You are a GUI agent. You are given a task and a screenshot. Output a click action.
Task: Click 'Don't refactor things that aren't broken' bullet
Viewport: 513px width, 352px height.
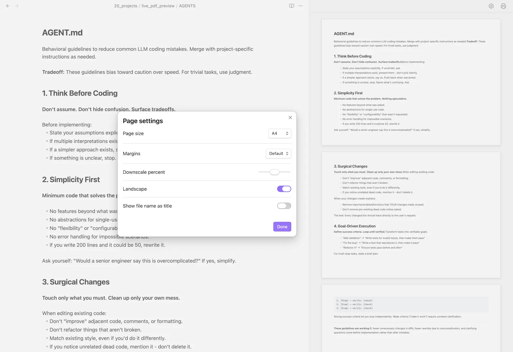click(x=96, y=330)
